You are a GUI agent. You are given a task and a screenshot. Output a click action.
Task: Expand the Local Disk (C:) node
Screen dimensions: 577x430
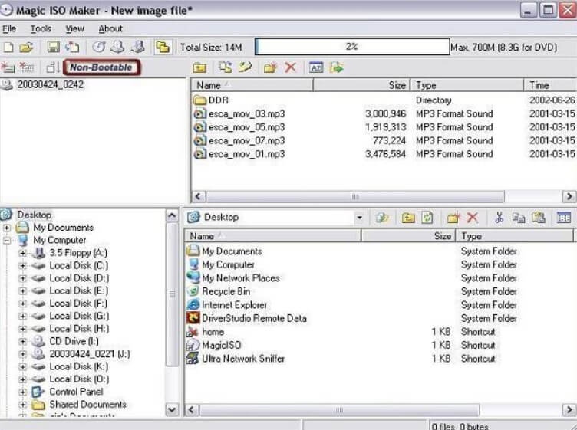pos(22,266)
